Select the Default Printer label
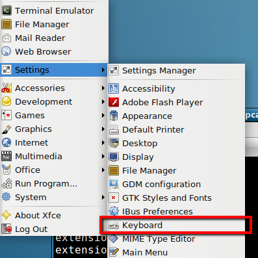Screen dimensions: 258x258 tap(153, 129)
